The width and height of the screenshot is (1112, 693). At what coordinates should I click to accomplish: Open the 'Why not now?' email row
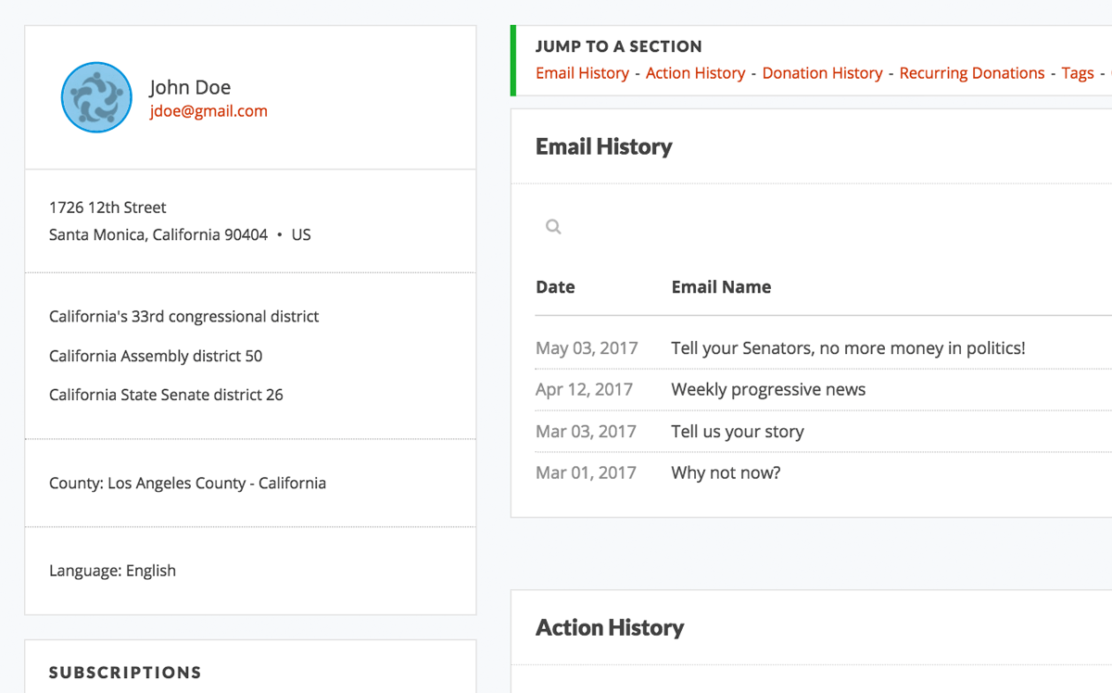point(726,473)
